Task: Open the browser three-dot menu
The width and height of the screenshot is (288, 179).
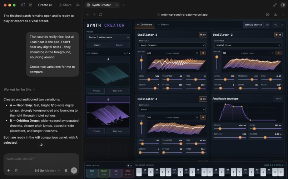Action: [283, 15]
